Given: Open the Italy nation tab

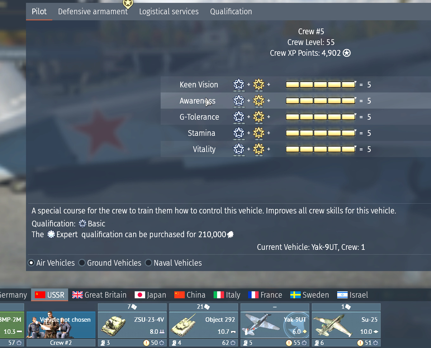Looking at the screenshot, I should point(227,295).
